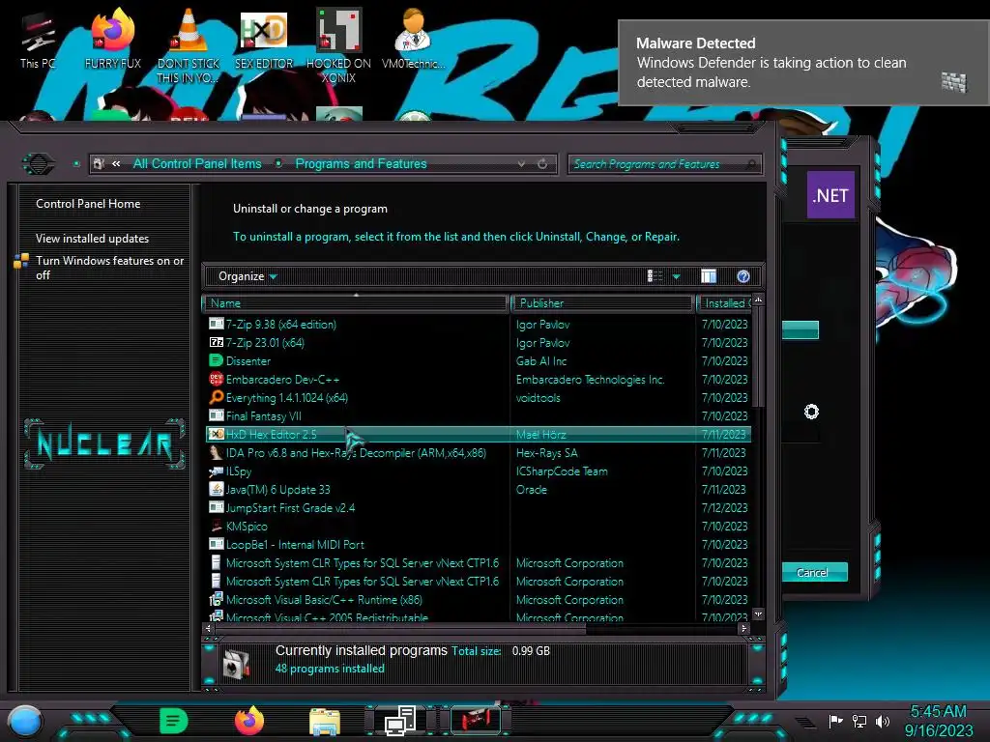The image size is (990, 742).
Task: Select IDA Pro v6.8 Hex-Rays Decompiler entry
Action: coord(478,452)
